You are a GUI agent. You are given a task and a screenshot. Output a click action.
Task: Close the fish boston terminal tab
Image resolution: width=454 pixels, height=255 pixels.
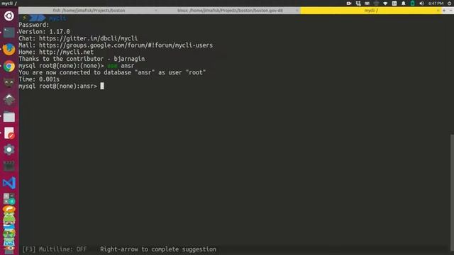coord(156,11)
